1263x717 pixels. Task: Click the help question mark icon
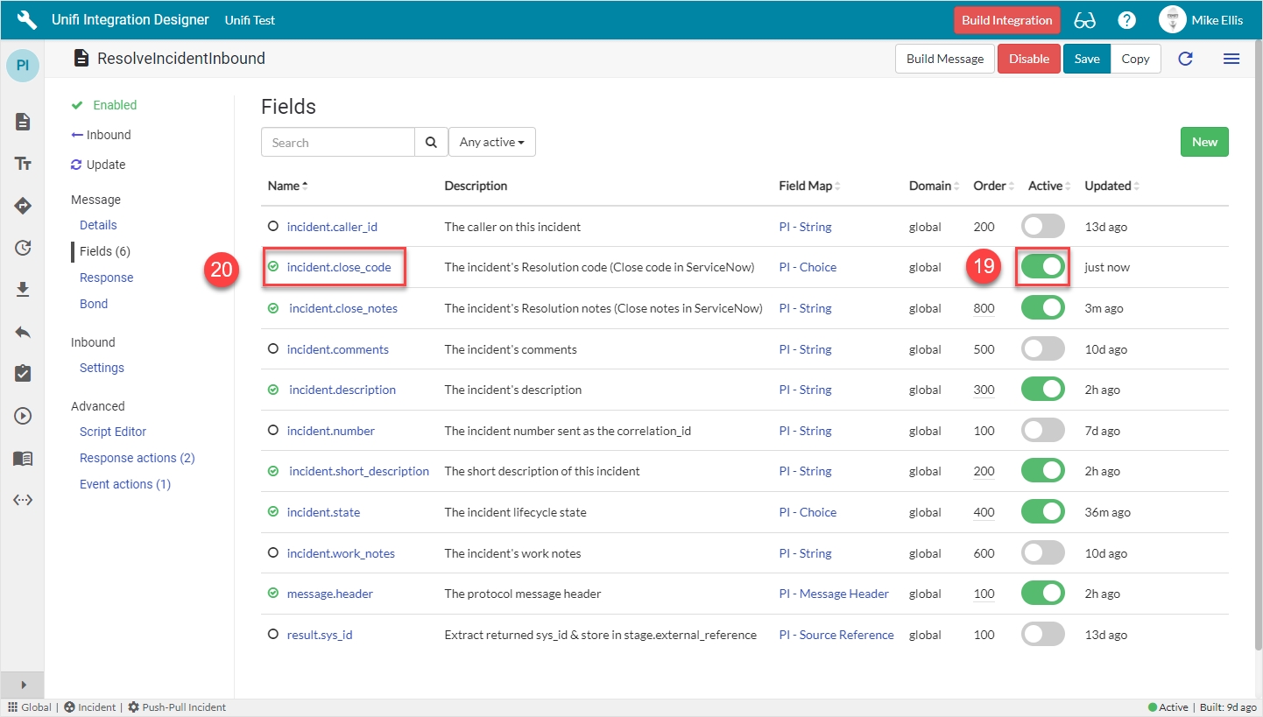[x=1126, y=20]
